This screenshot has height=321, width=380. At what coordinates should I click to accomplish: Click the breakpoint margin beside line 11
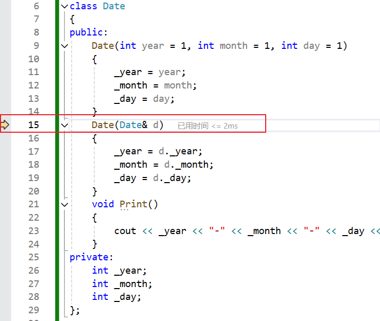[x=5, y=72]
